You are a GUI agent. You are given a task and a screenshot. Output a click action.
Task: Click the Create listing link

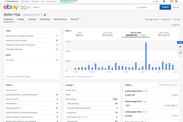coord(71,90)
